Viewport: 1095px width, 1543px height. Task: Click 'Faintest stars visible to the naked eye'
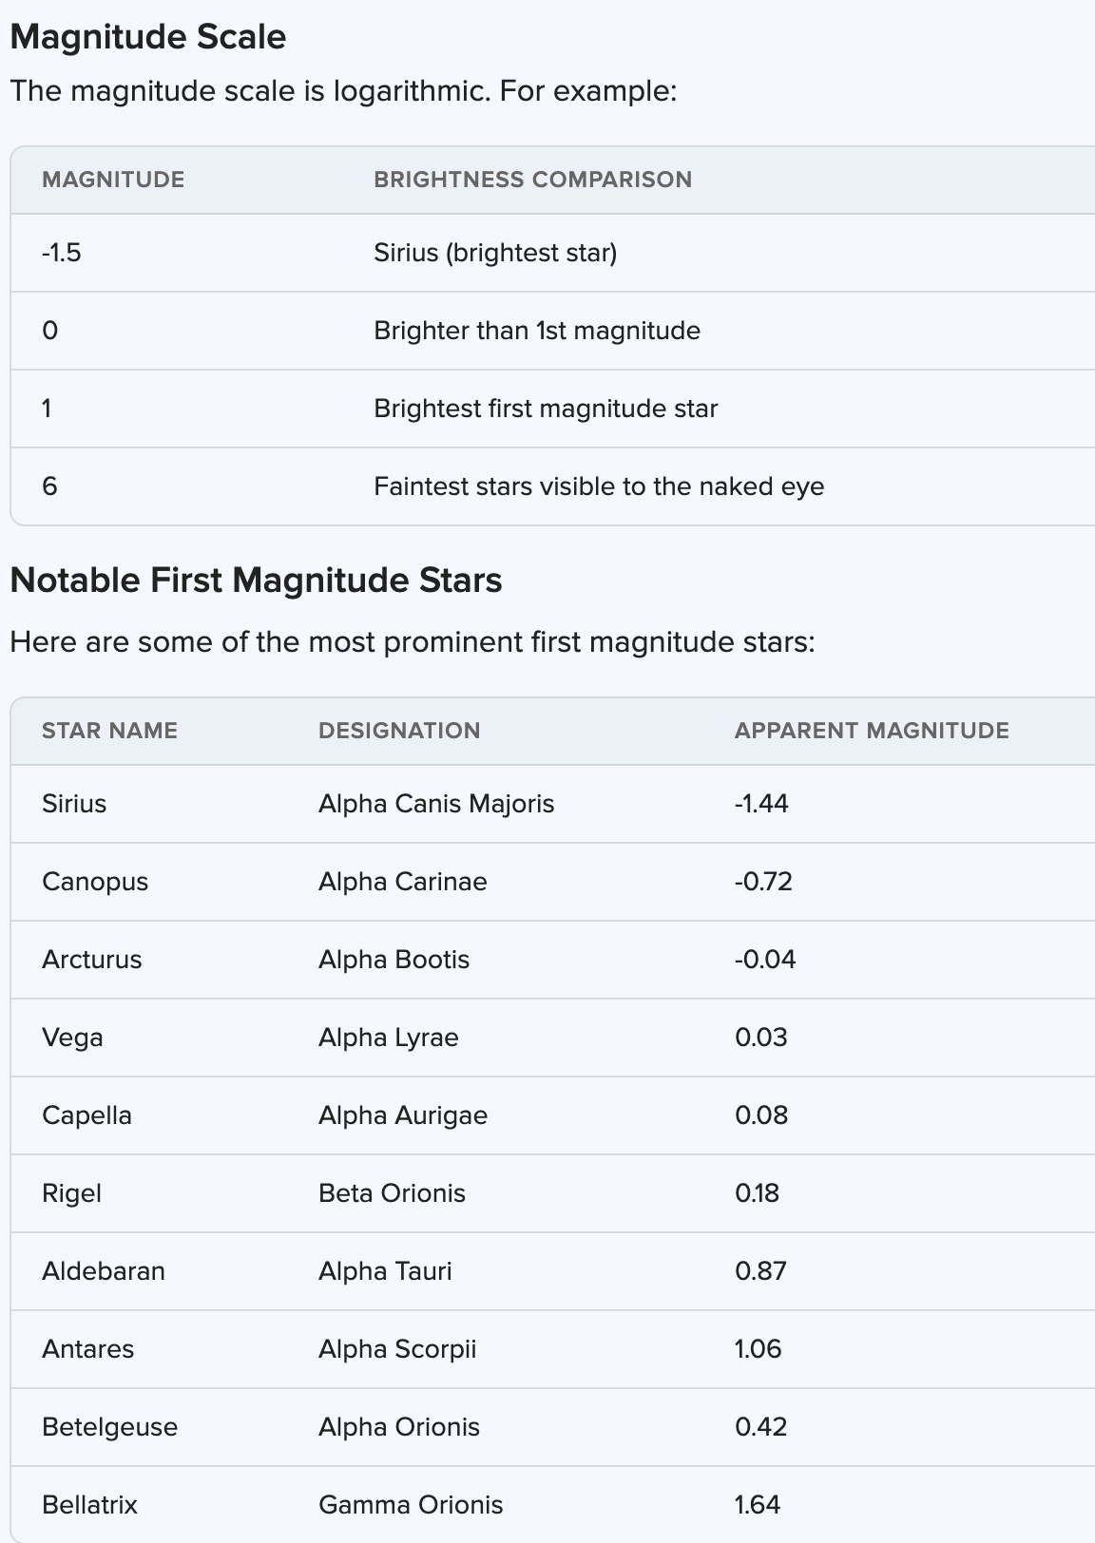tap(599, 486)
